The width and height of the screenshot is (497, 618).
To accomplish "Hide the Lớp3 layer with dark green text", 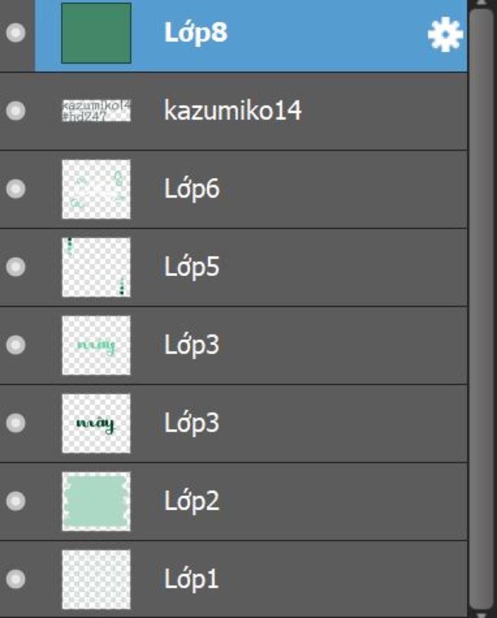I will pos(16,423).
